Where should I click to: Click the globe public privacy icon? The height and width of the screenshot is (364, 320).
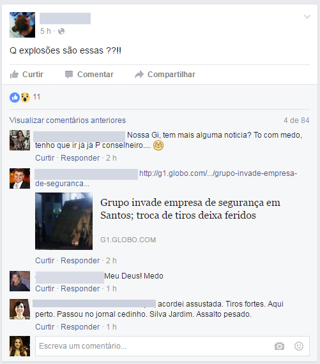[x=61, y=31]
